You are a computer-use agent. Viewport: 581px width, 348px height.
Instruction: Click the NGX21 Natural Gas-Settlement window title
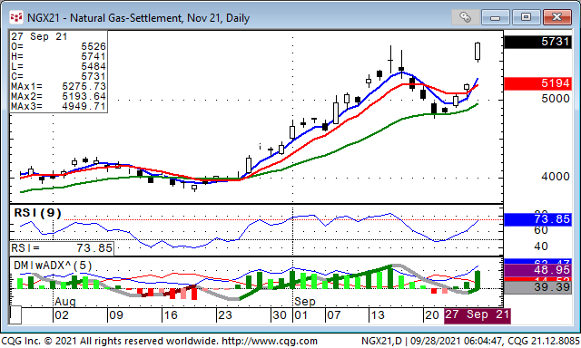pyautogui.click(x=138, y=18)
